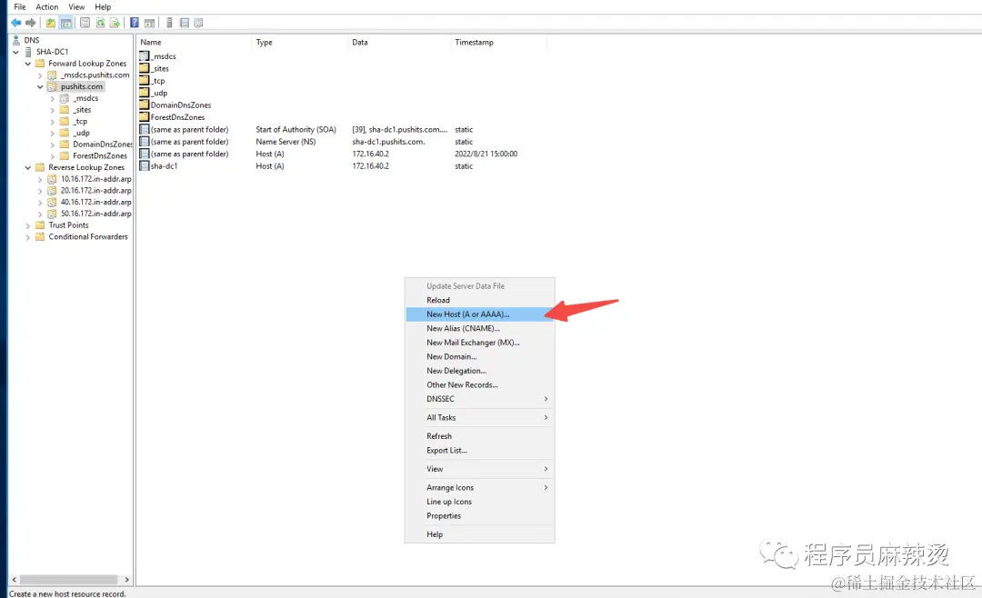
Task: Open Properties via the toolbar icon
Action: pyautogui.click(x=85, y=23)
